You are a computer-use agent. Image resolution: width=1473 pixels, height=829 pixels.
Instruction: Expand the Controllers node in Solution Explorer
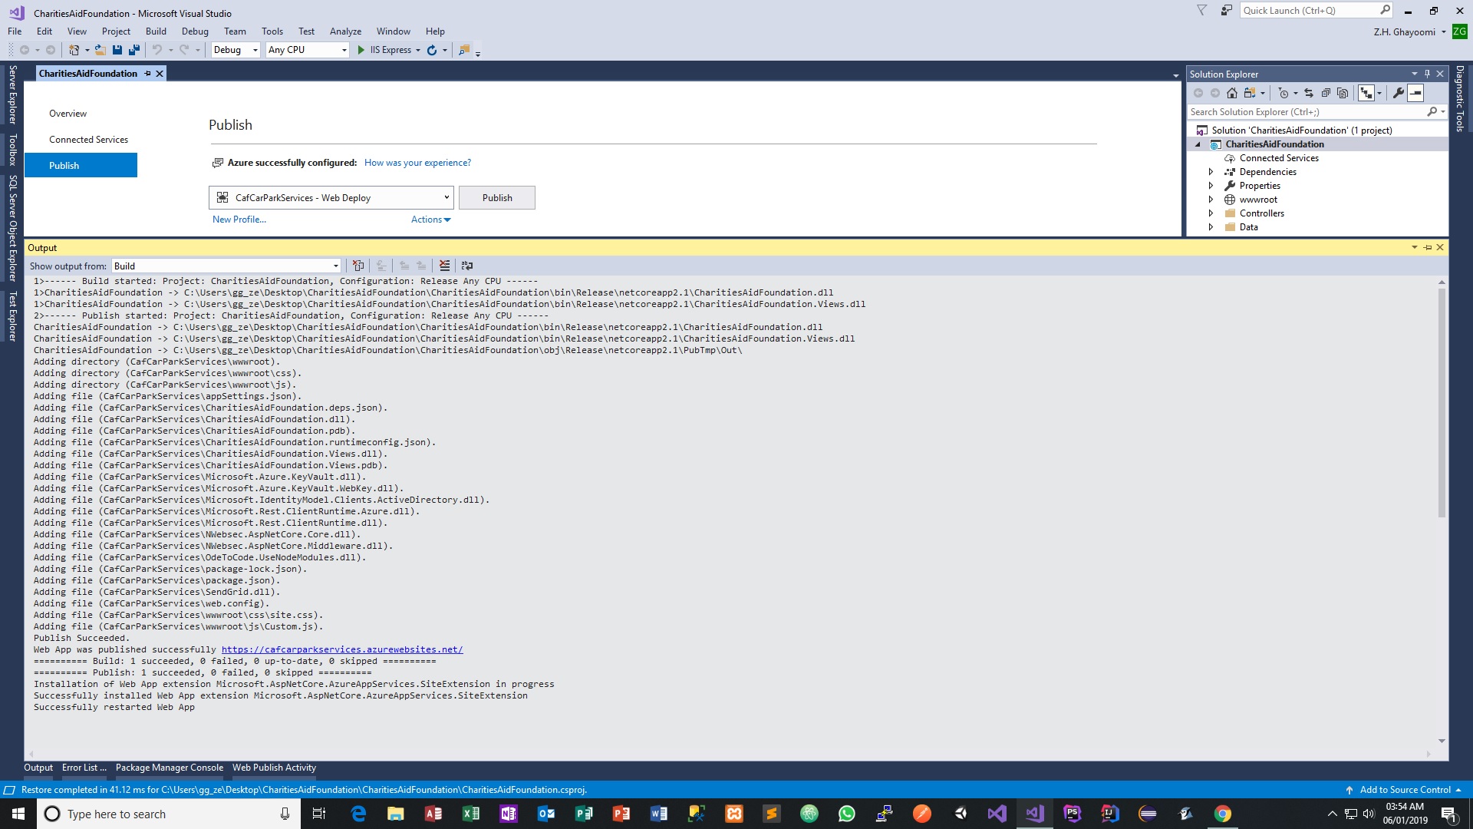[1211, 213]
